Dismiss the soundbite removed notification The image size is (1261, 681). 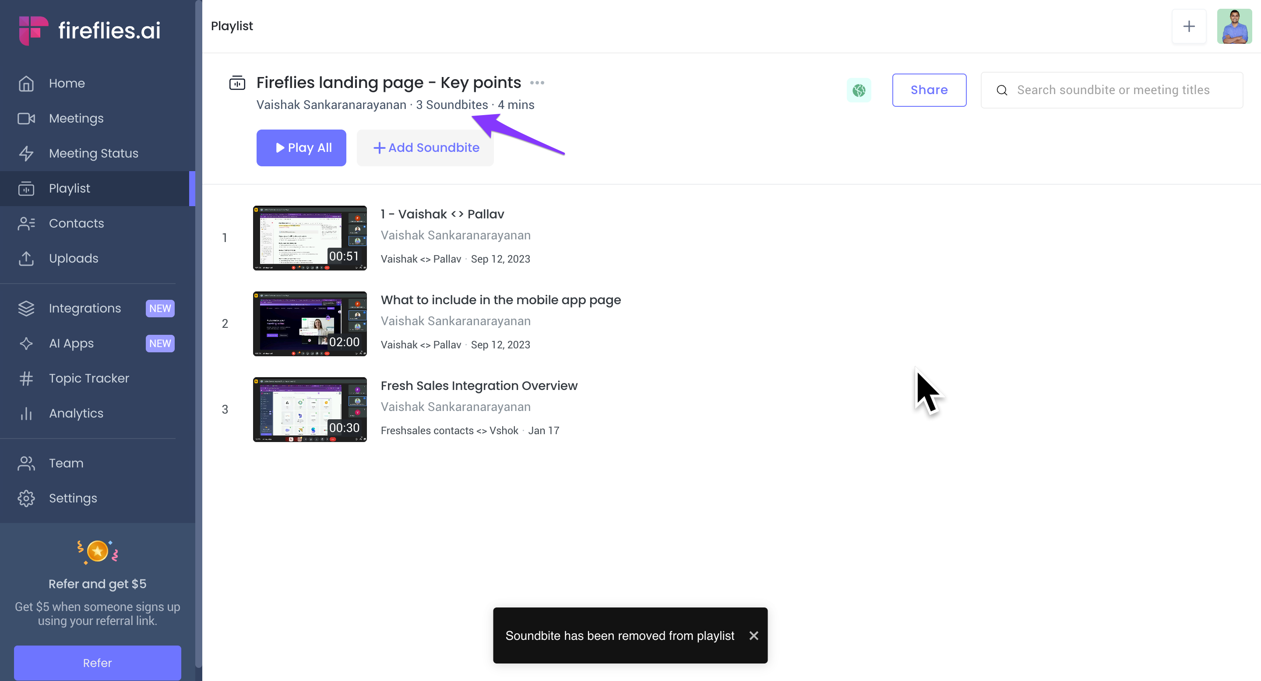click(x=754, y=635)
